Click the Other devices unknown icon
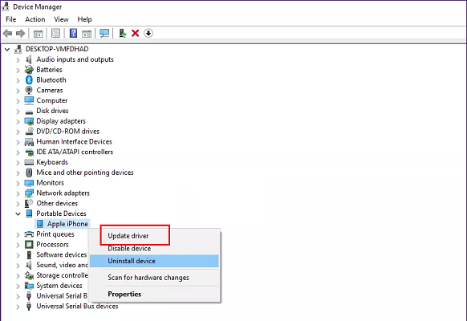The image size is (467, 321). click(x=29, y=203)
